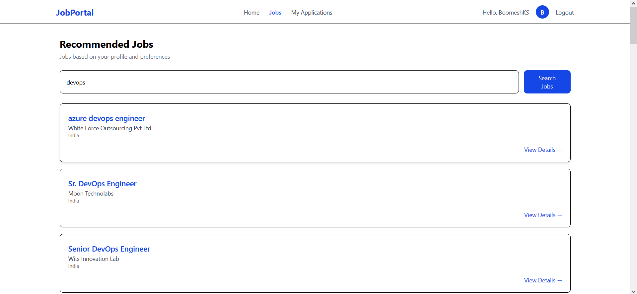Click the Hello, BoomeshKS greeting text
Screen dimensions: 637x294
pyautogui.click(x=506, y=13)
